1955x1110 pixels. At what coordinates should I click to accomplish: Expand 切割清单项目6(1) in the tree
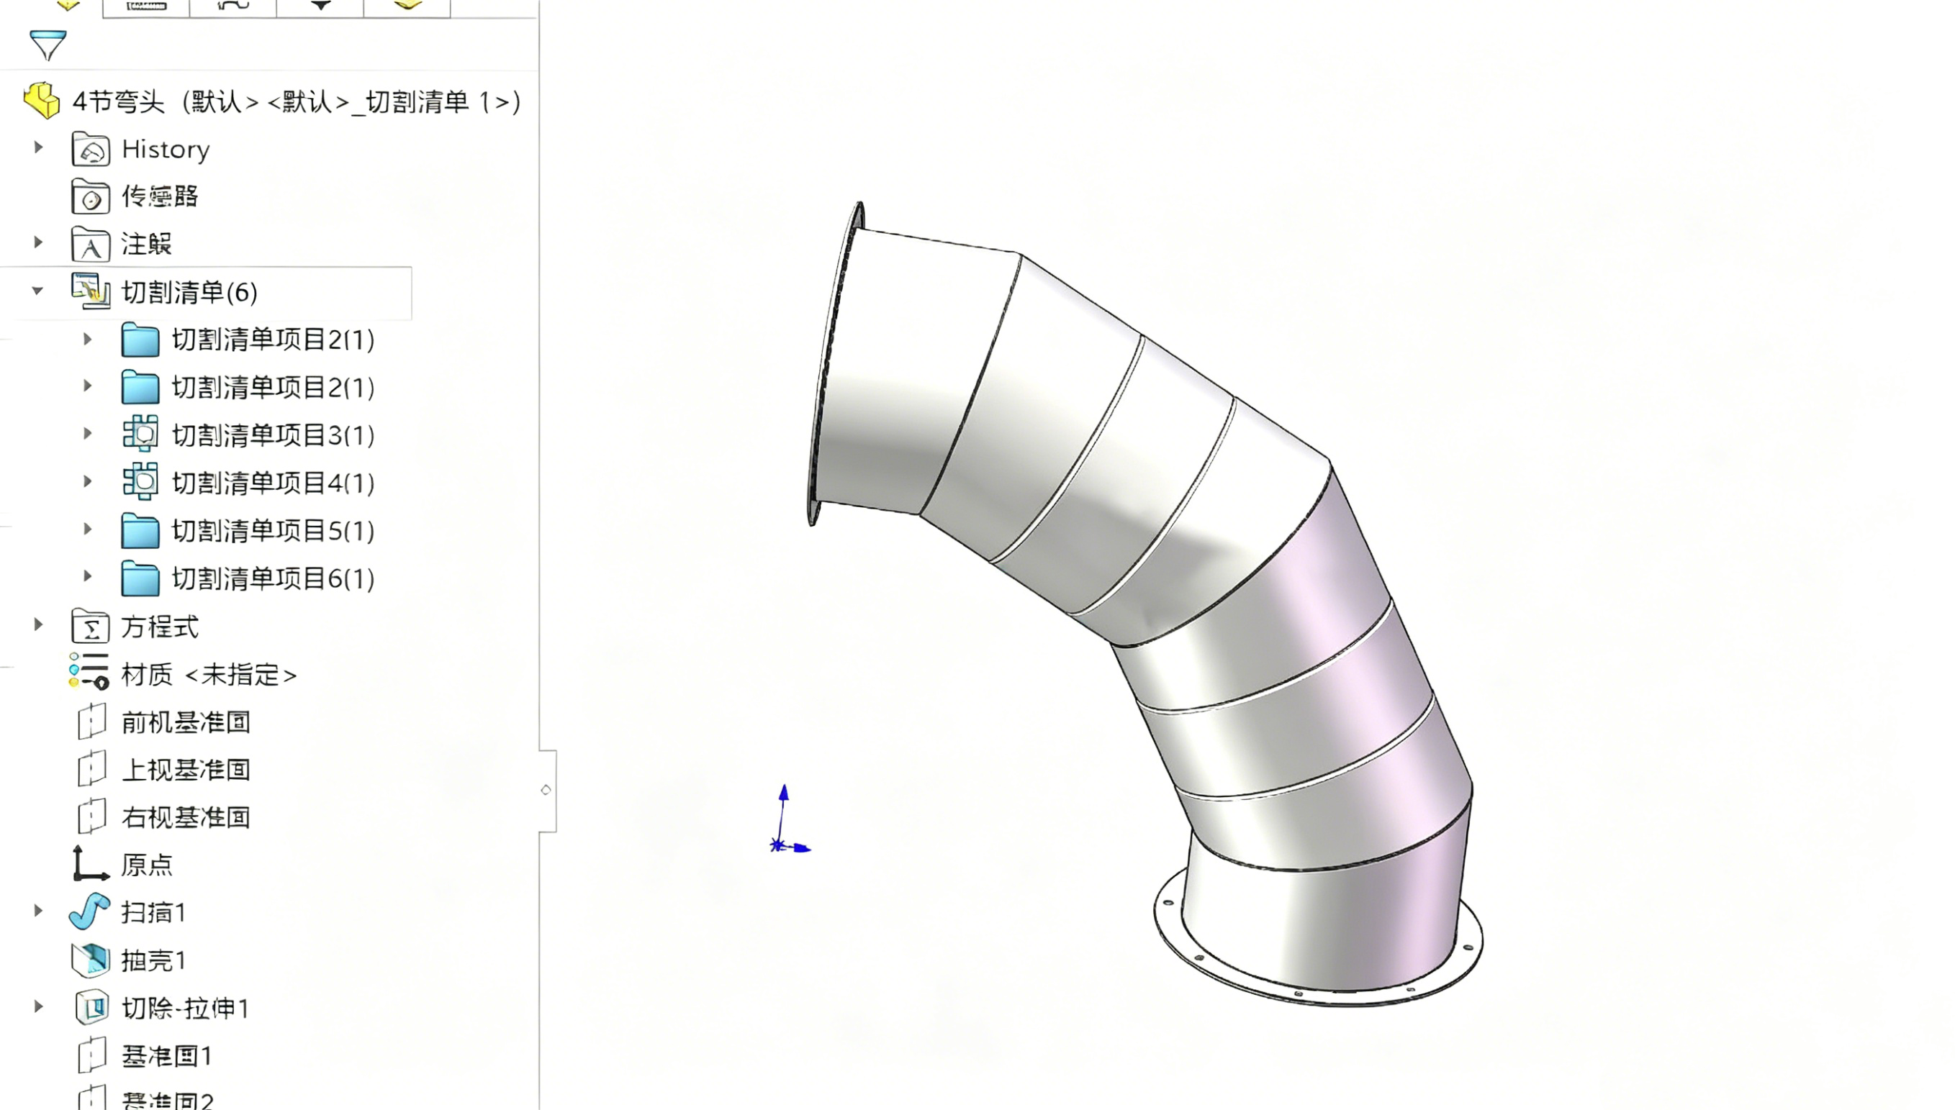point(88,576)
